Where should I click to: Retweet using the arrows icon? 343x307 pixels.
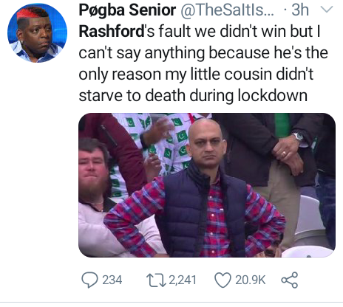pos(156,280)
